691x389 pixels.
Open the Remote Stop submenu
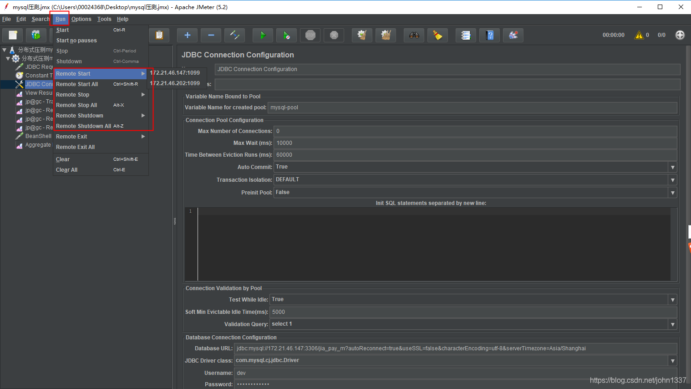(101, 95)
